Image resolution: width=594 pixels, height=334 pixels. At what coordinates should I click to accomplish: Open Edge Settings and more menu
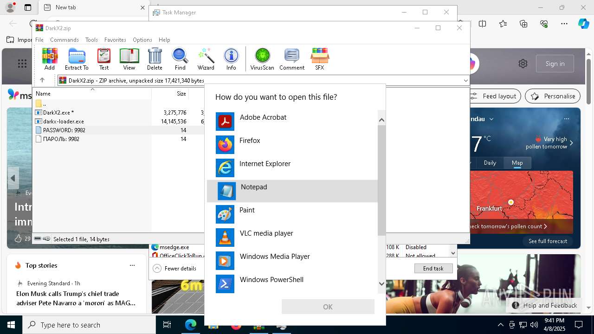coord(564,24)
